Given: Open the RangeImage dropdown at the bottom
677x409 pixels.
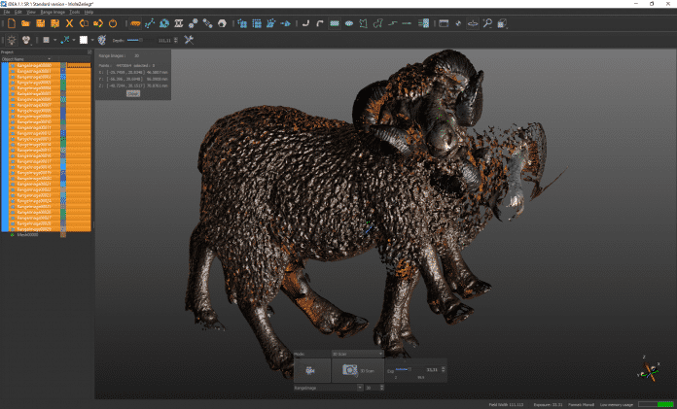Looking at the screenshot, I should pyautogui.click(x=361, y=387).
